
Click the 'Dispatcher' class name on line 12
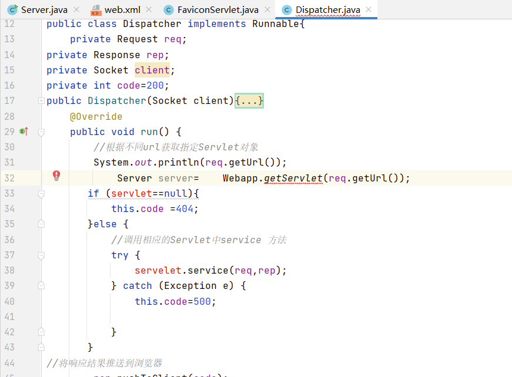pyautogui.click(x=152, y=24)
